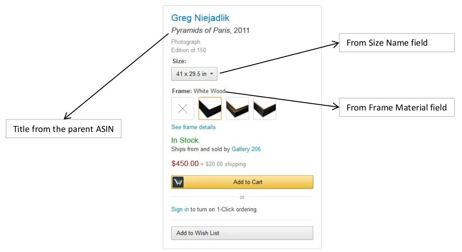Click the From Frame Material field annotation box
This screenshot has width=462, height=252.
(396, 107)
